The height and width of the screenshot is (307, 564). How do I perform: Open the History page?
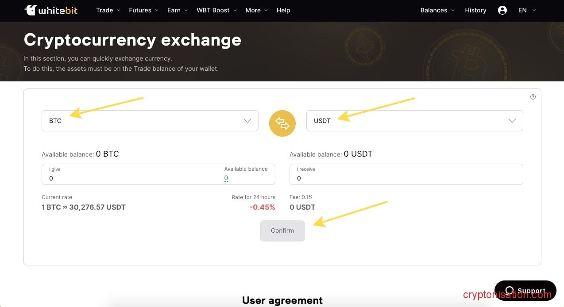[475, 10]
